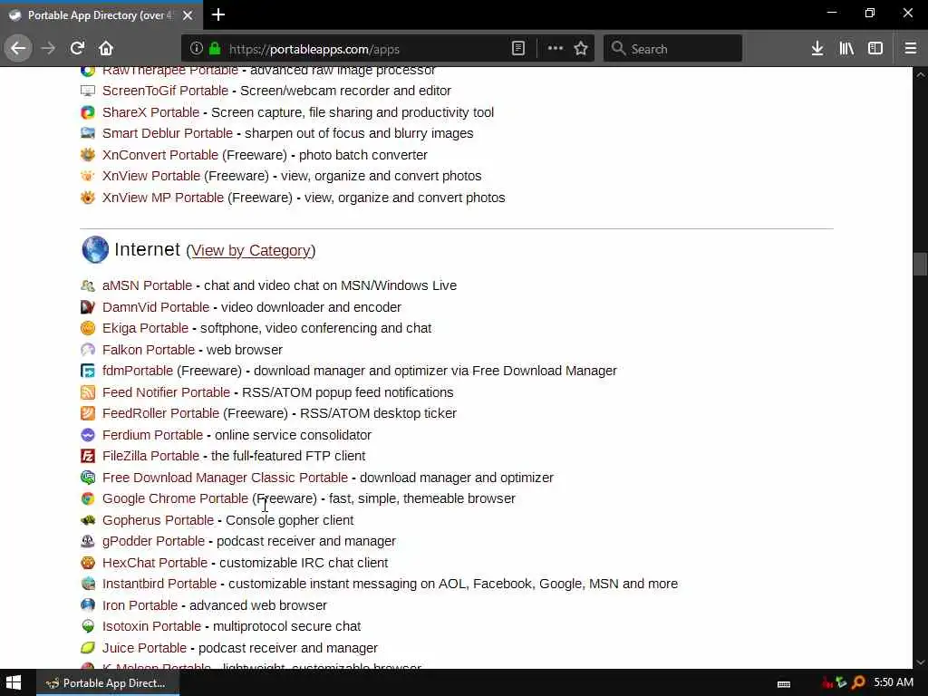Screen dimensions: 928x696
Task: Open ScreenToGif Portable link
Action: (x=165, y=92)
